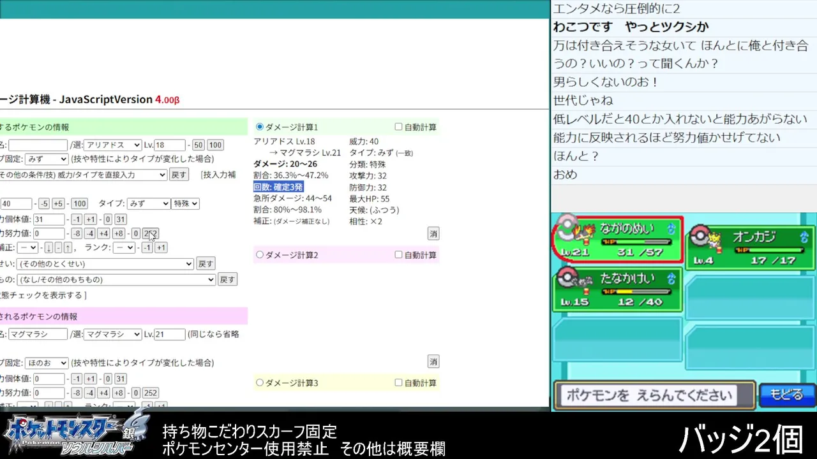Set move power to 100
This screenshot has height=459, width=817.
point(79,203)
